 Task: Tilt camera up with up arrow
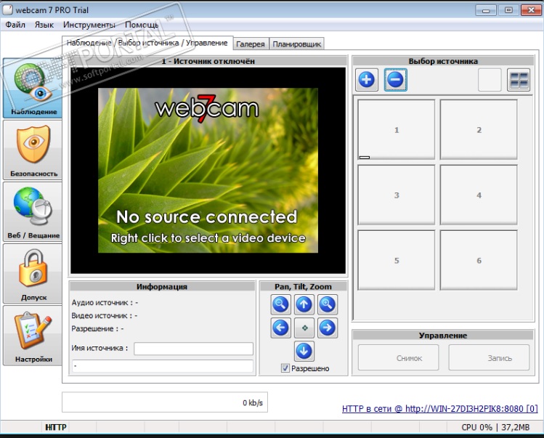pos(304,305)
